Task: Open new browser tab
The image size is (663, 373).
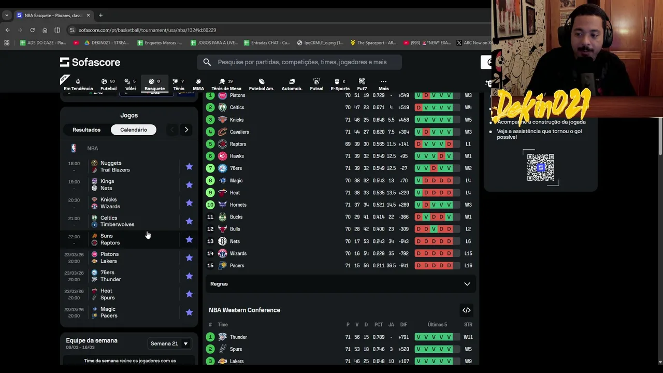Action: pyautogui.click(x=100, y=15)
